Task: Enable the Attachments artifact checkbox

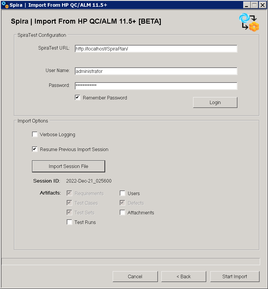Action: (123, 213)
